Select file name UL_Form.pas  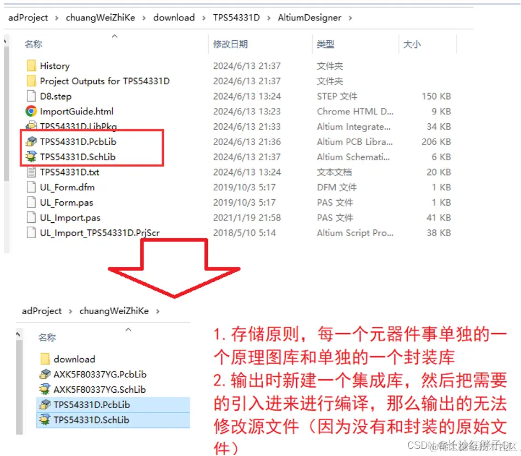click(x=66, y=202)
